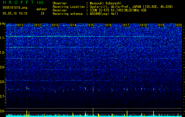Click the 1016 time marker
The width and height of the screenshot is (185, 117).
[108, 25]
